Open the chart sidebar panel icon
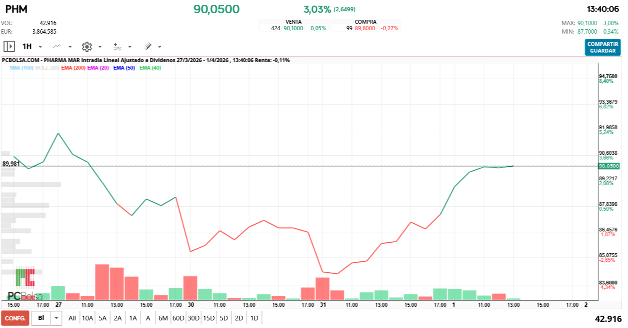 point(9,46)
